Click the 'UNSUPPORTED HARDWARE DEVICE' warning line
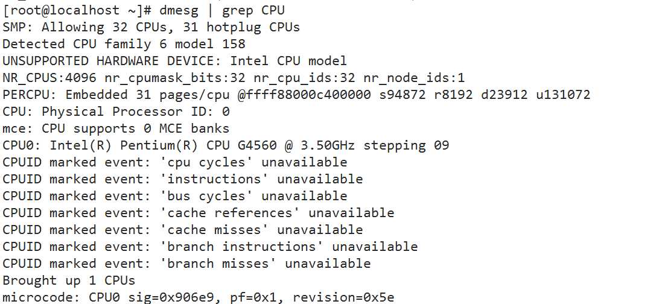The width and height of the screenshot is (668, 304). pos(174,61)
